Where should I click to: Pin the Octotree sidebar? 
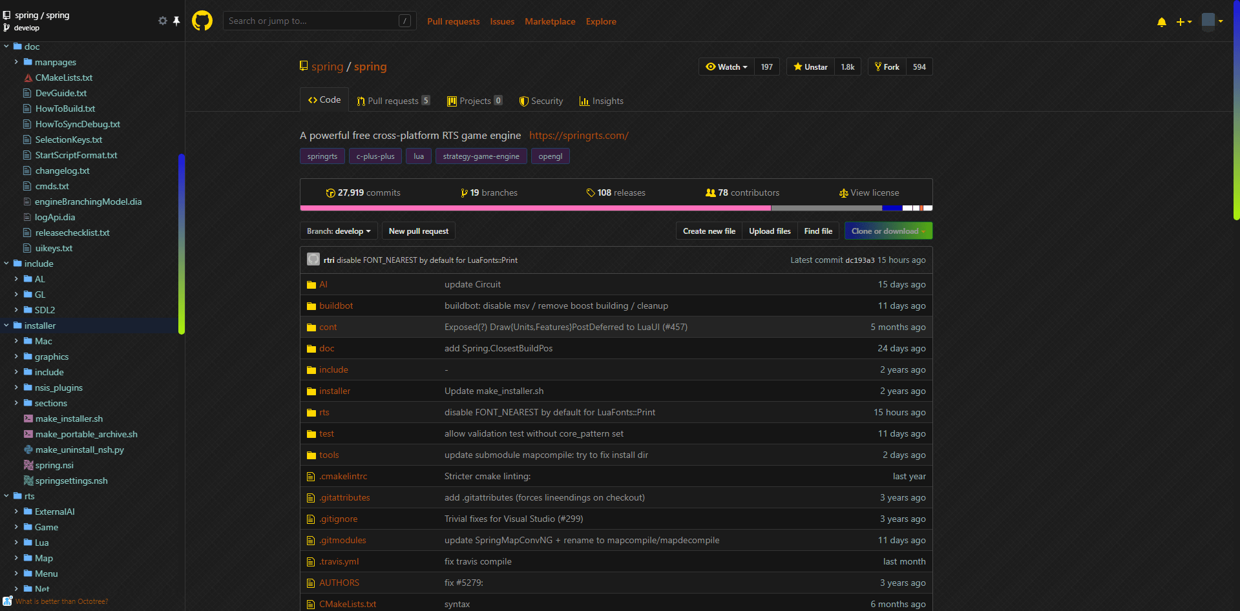pyautogui.click(x=176, y=21)
